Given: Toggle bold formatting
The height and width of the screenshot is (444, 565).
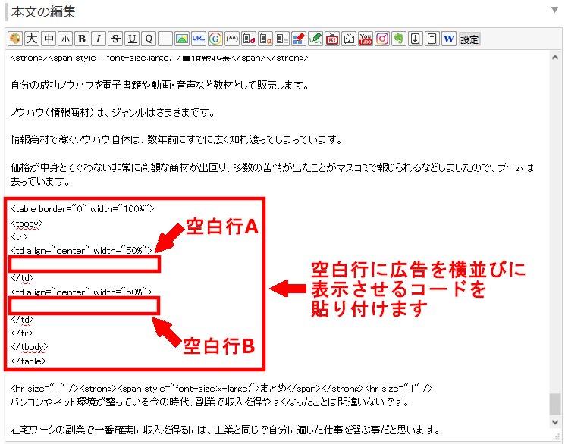Looking at the screenshot, I should (82, 39).
